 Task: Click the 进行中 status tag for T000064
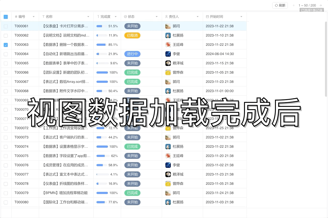[x=132, y=54]
